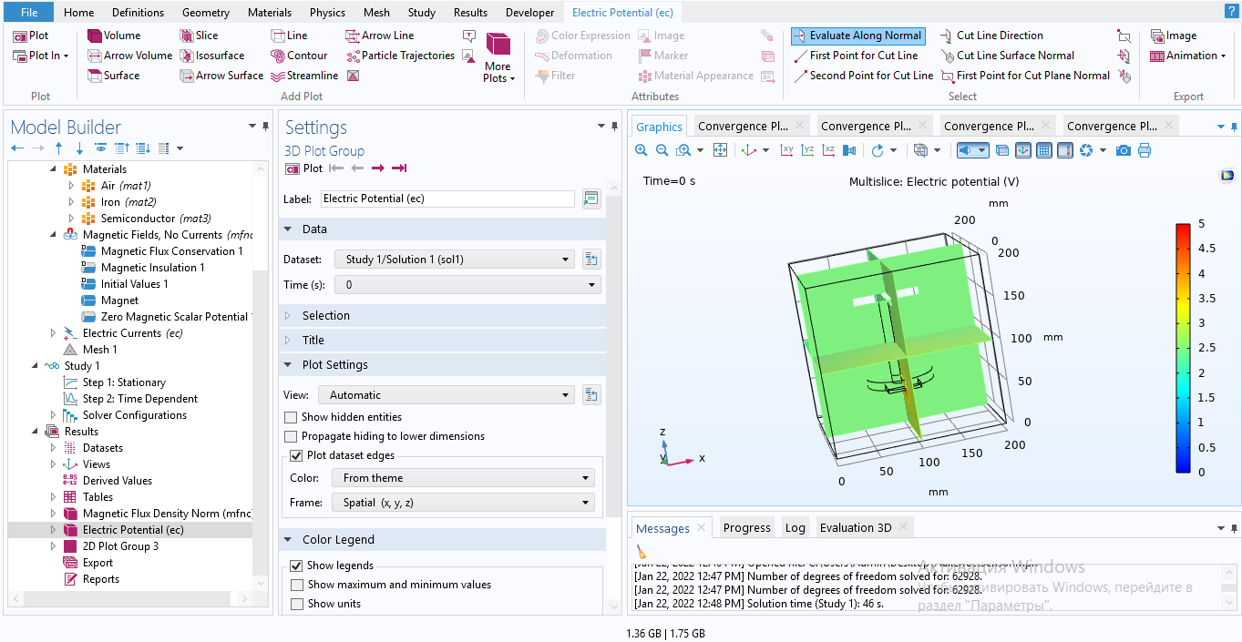Click the camera snapshot icon in Graphics toolbar
The image size is (1242, 642).
1124,150
